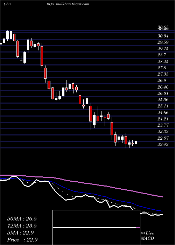Click the 23.77 price axis label
The width and height of the screenshot is (175, 245).
coord(163,125)
